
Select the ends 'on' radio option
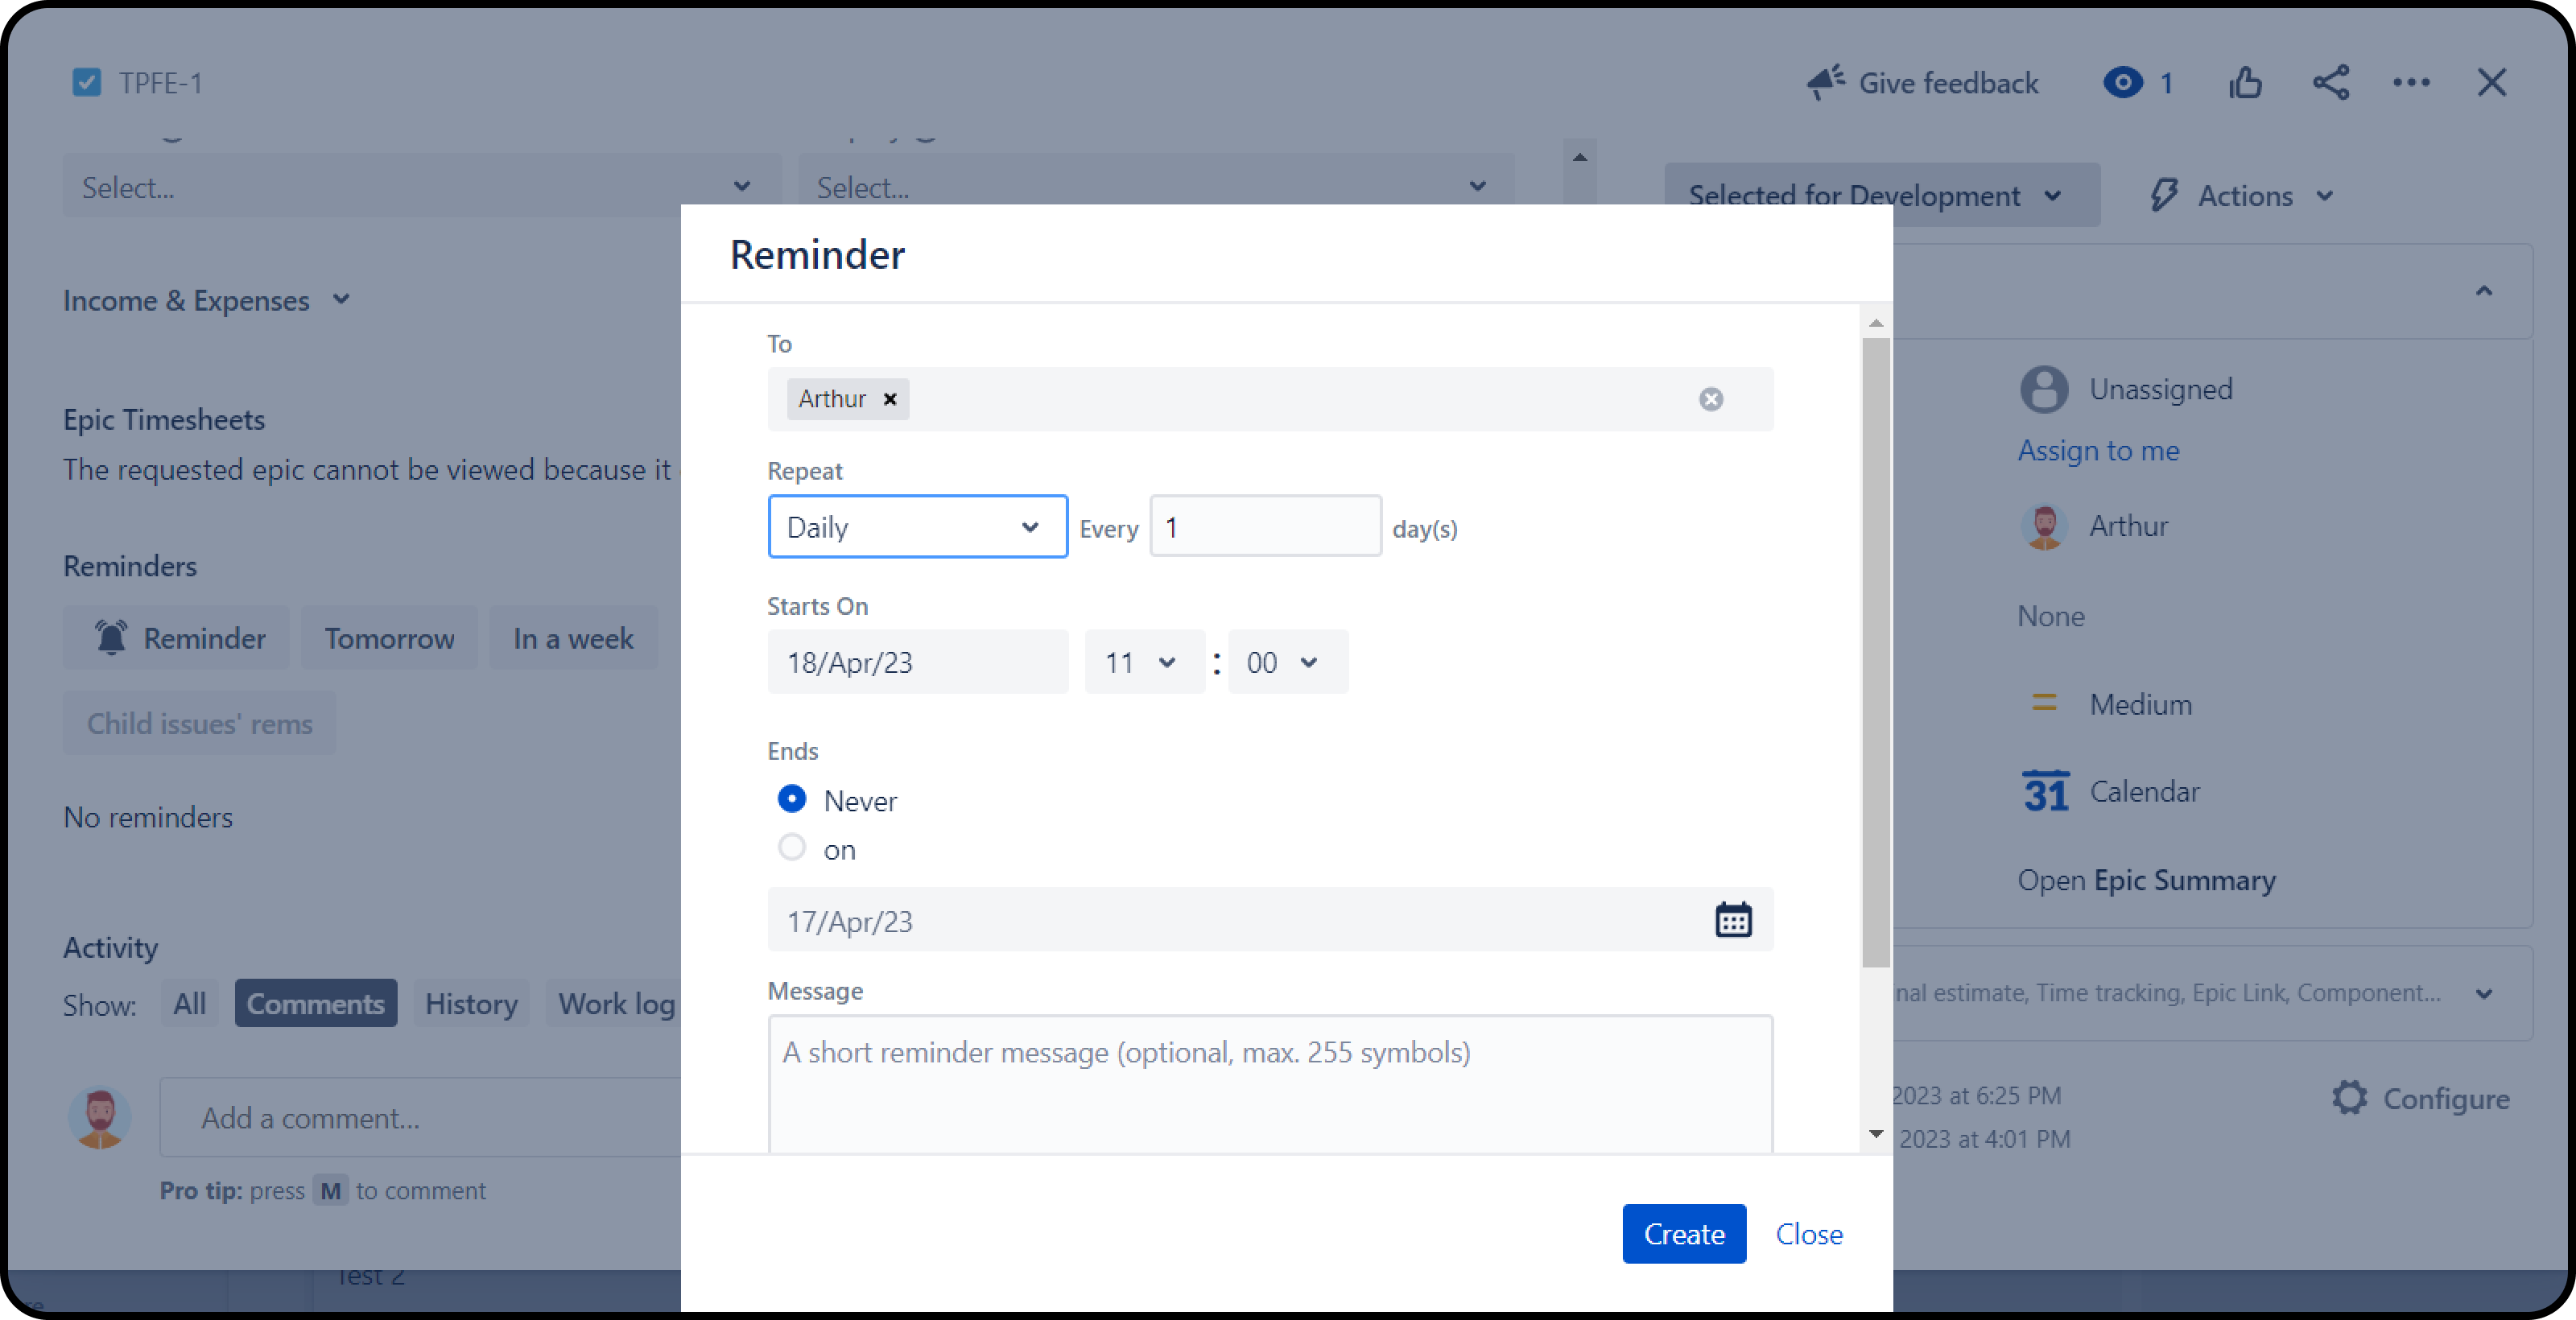791,848
